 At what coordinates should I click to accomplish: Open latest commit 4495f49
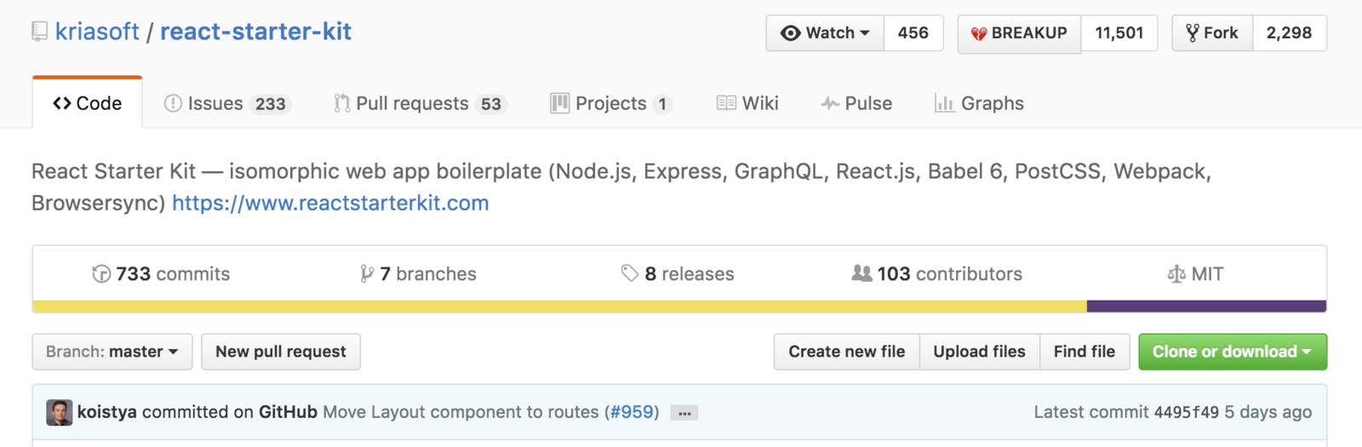click(x=1187, y=412)
